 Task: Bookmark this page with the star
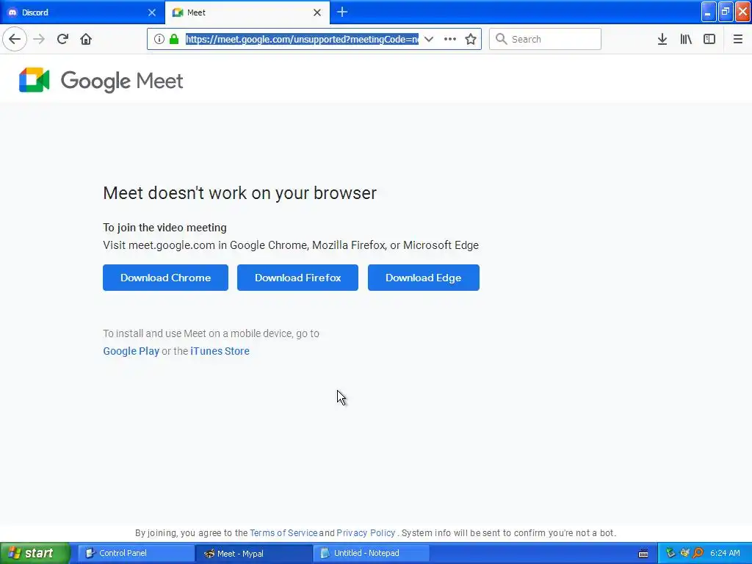[x=471, y=39]
